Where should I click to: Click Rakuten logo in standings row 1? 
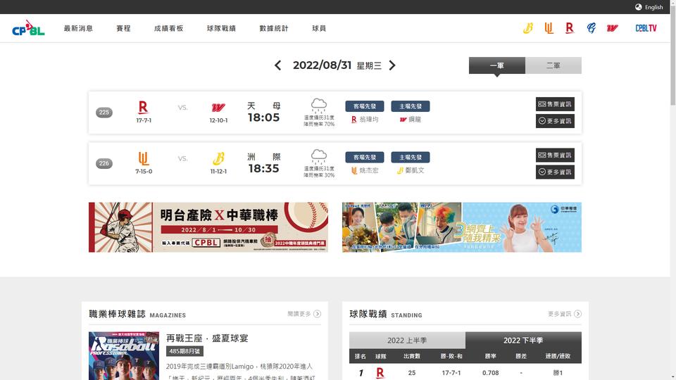pos(380,373)
